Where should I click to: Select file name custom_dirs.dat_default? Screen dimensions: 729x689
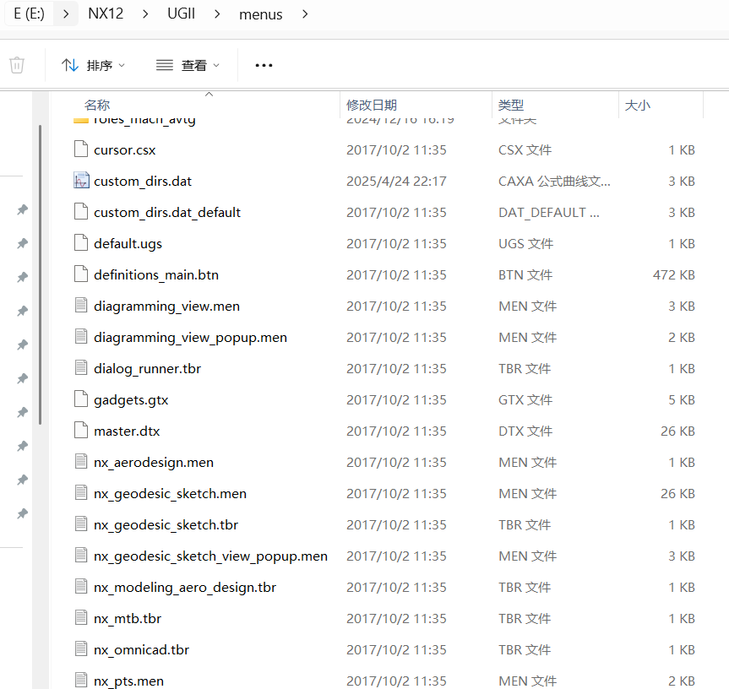(167, 212)
